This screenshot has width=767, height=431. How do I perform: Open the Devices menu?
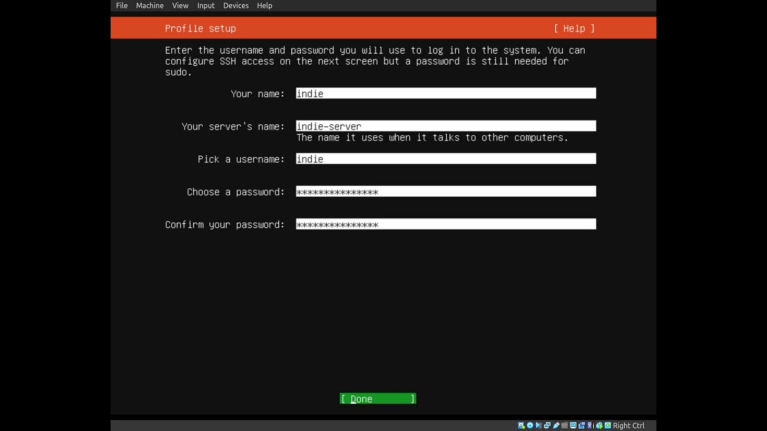pyautogui.click(x=235, y=5)
